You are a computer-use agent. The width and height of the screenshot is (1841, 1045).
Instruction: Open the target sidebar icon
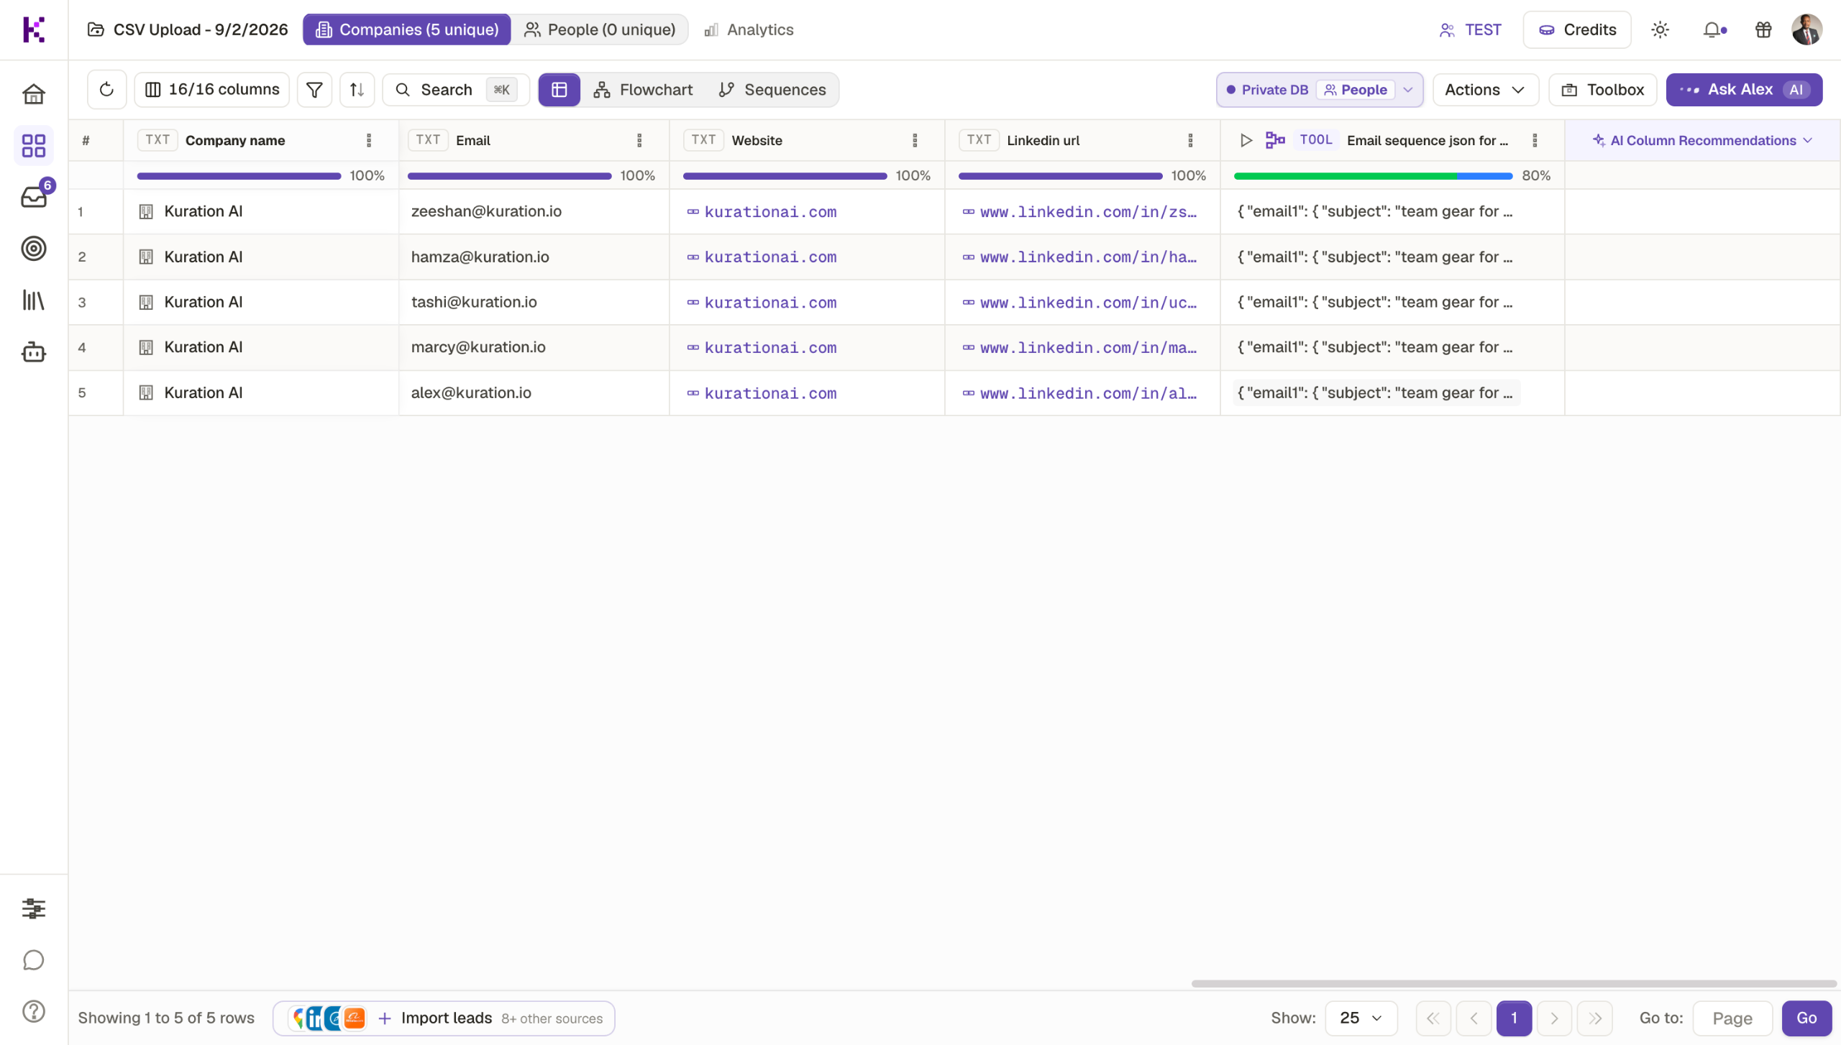click(34, 249)
